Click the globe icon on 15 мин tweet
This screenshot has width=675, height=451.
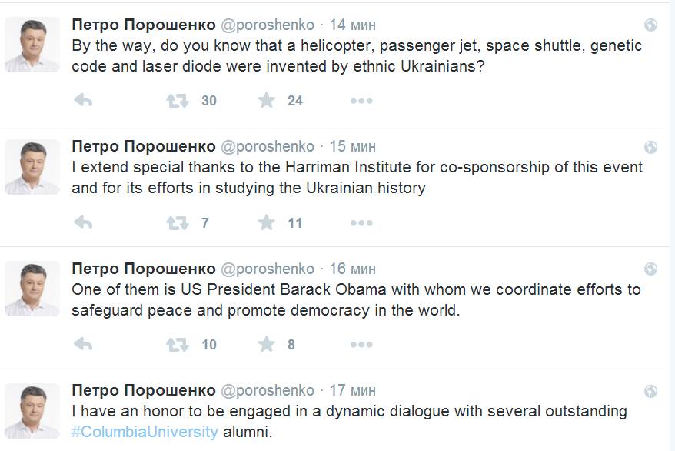[650, 147]
